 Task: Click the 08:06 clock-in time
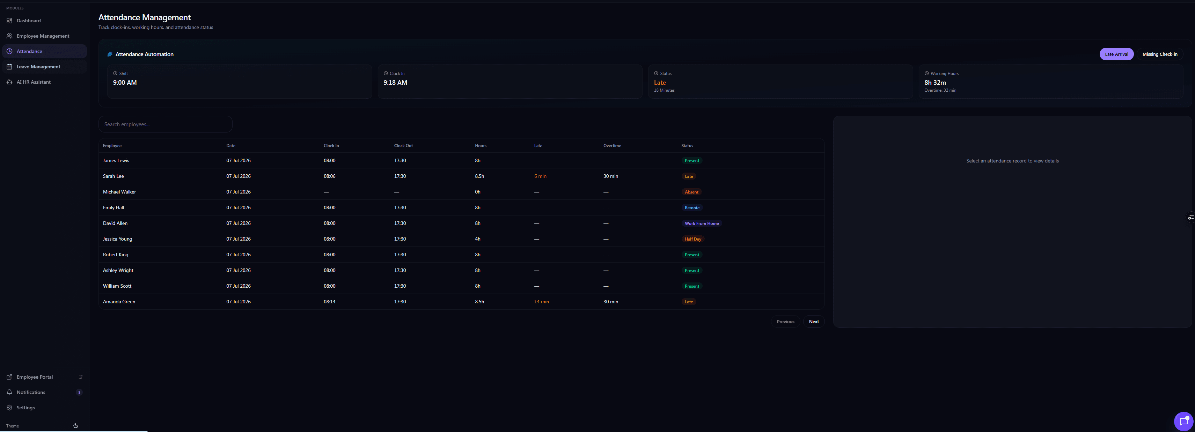tap(329, 176)
